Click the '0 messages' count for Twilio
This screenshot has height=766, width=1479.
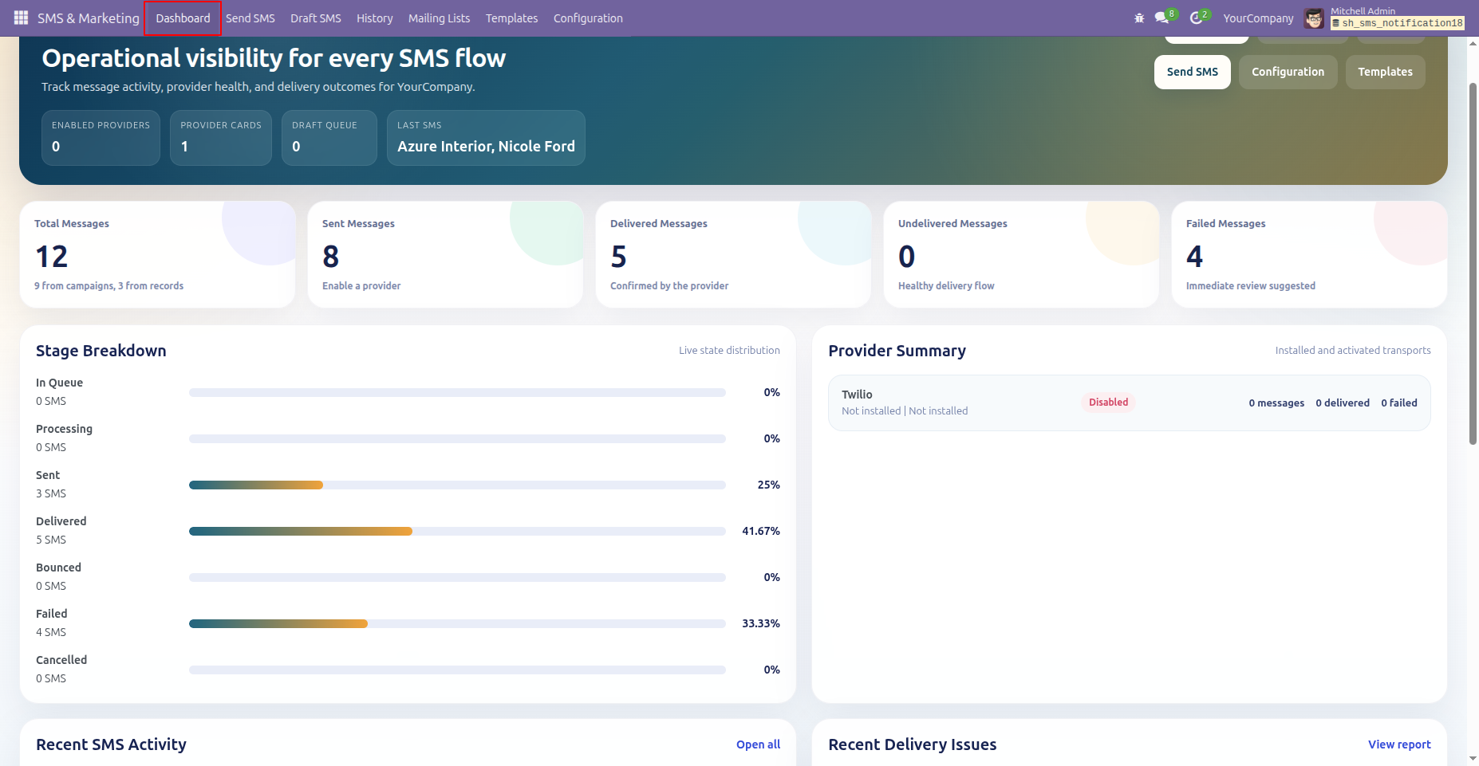[1277, 403]
